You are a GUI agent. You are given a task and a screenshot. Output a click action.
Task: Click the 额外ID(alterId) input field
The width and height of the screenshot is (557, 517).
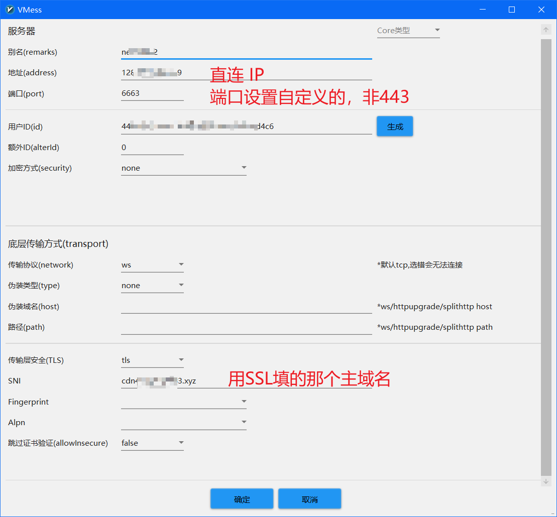[152, 148]
